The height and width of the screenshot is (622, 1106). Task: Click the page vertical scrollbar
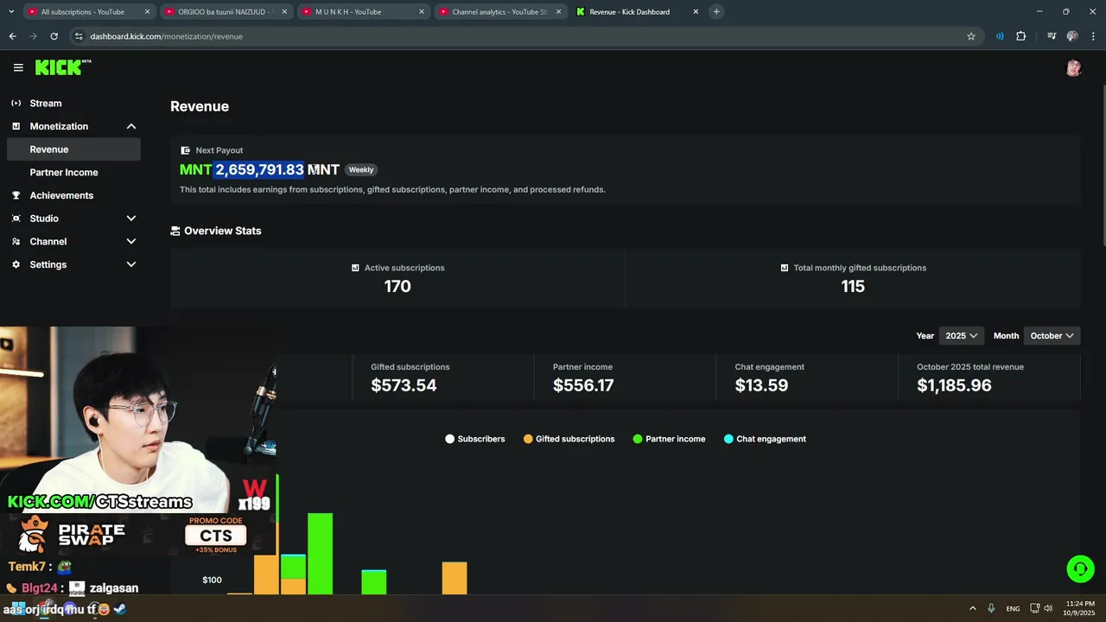1102,164
